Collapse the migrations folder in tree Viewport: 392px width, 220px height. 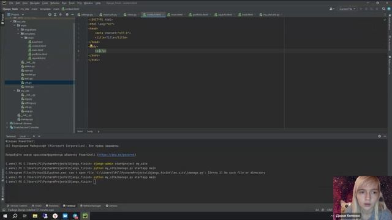[18, 30]
